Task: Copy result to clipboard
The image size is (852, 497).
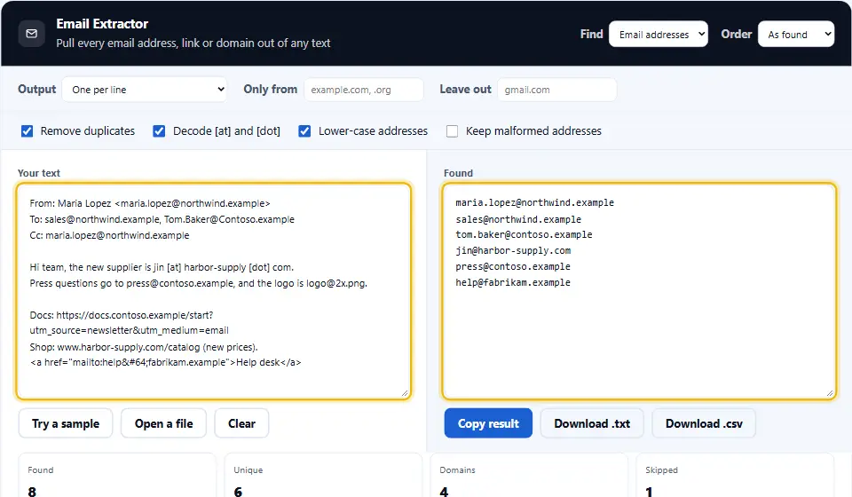Action: pyautogui.click(x=488, y=423)
